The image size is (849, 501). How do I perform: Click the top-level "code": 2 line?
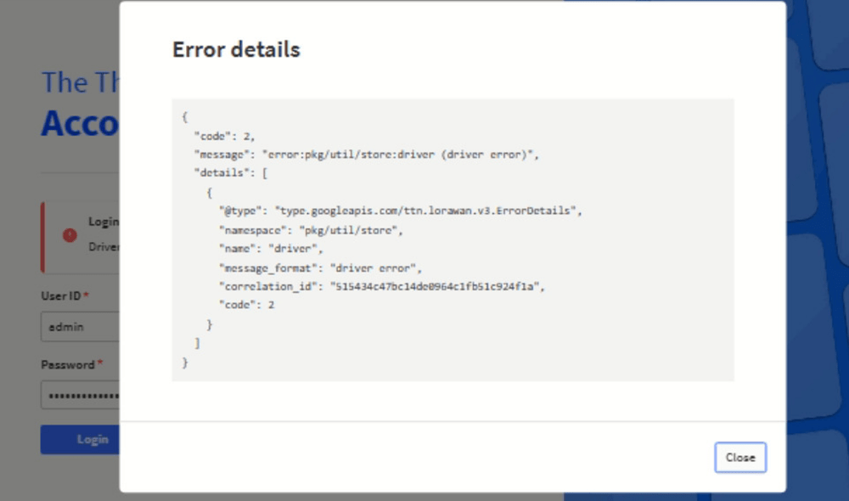(x=224, y=137)
